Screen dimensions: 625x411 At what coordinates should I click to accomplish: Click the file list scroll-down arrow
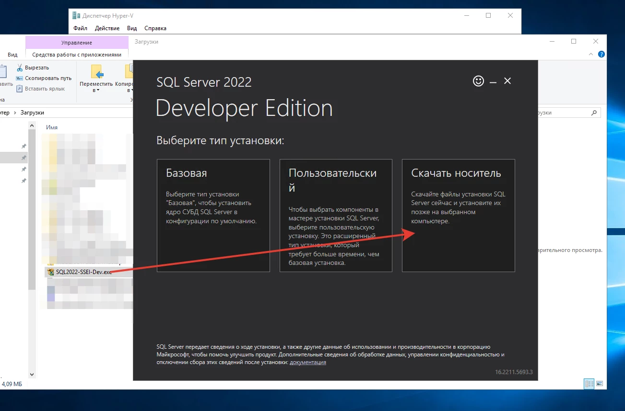[x=32, y=374]
